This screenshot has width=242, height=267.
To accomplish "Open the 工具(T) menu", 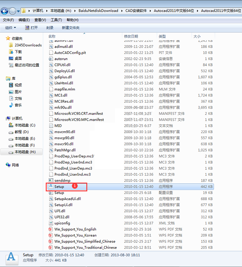I will click(x=56, y=20).
